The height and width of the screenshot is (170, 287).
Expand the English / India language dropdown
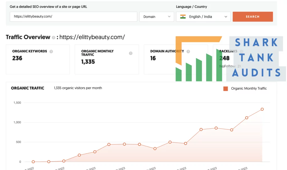point(203,17)
